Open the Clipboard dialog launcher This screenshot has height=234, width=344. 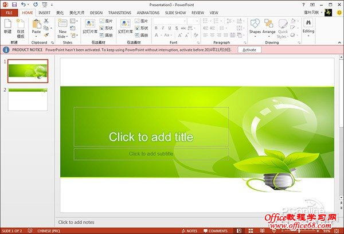52,42
